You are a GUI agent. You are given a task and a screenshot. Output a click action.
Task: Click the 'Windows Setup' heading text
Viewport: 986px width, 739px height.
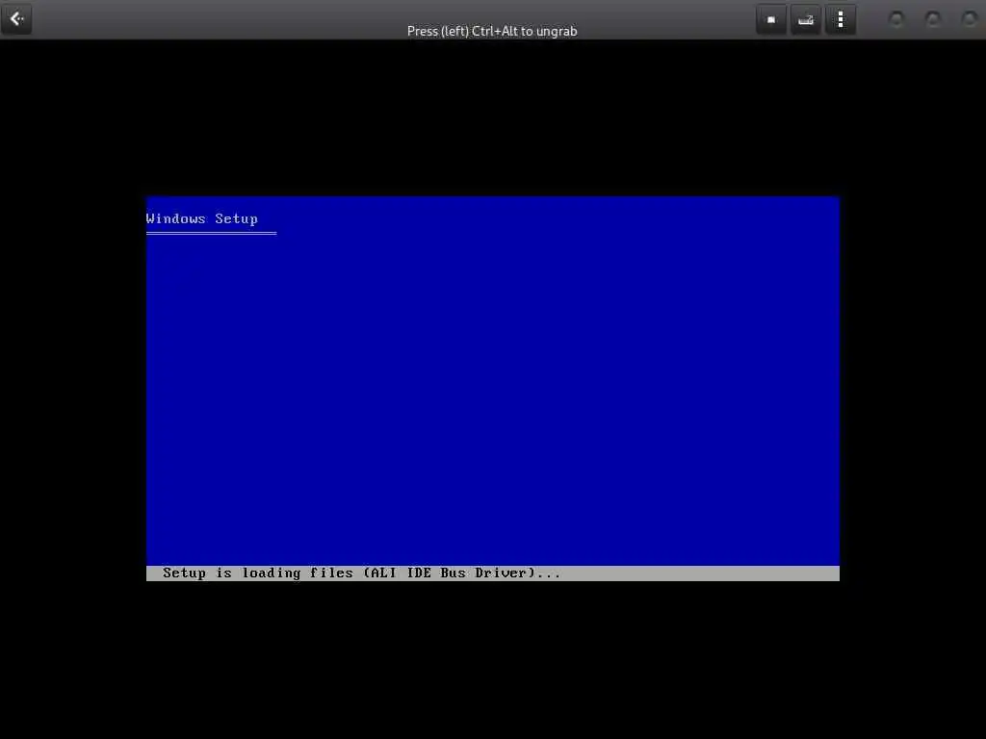pos(202,218)
